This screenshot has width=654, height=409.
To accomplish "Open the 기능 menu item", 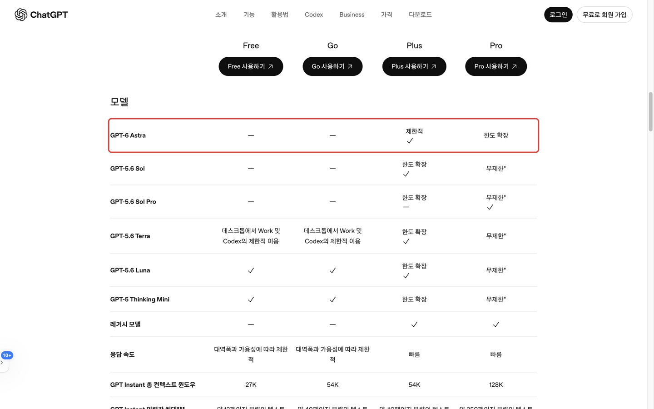I will point(249,15).
